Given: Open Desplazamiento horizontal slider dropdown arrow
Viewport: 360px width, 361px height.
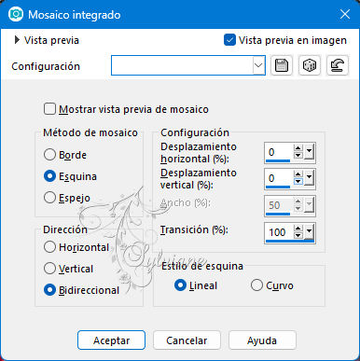Looking at the screenshot, I should (310, 152).
